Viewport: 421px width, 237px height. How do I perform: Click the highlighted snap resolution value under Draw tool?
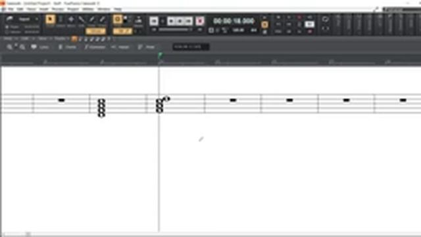95,31
